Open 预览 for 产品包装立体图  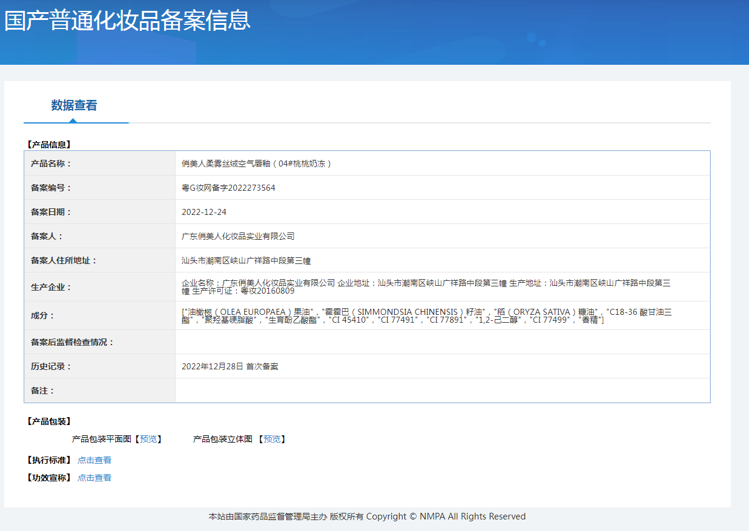pos(272,439)
